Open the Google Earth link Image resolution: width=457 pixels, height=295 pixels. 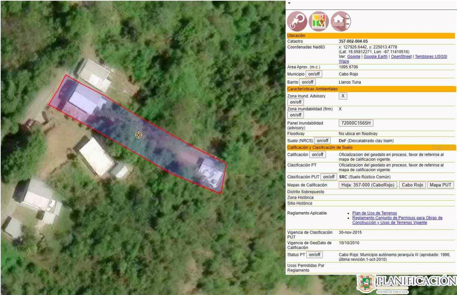click(x=375, y=57)
